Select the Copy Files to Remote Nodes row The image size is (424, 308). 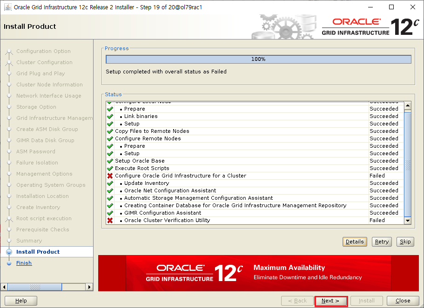point(255,131)
